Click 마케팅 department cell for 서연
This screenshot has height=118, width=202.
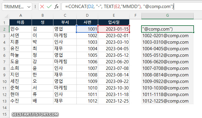[x=65, y=36]
